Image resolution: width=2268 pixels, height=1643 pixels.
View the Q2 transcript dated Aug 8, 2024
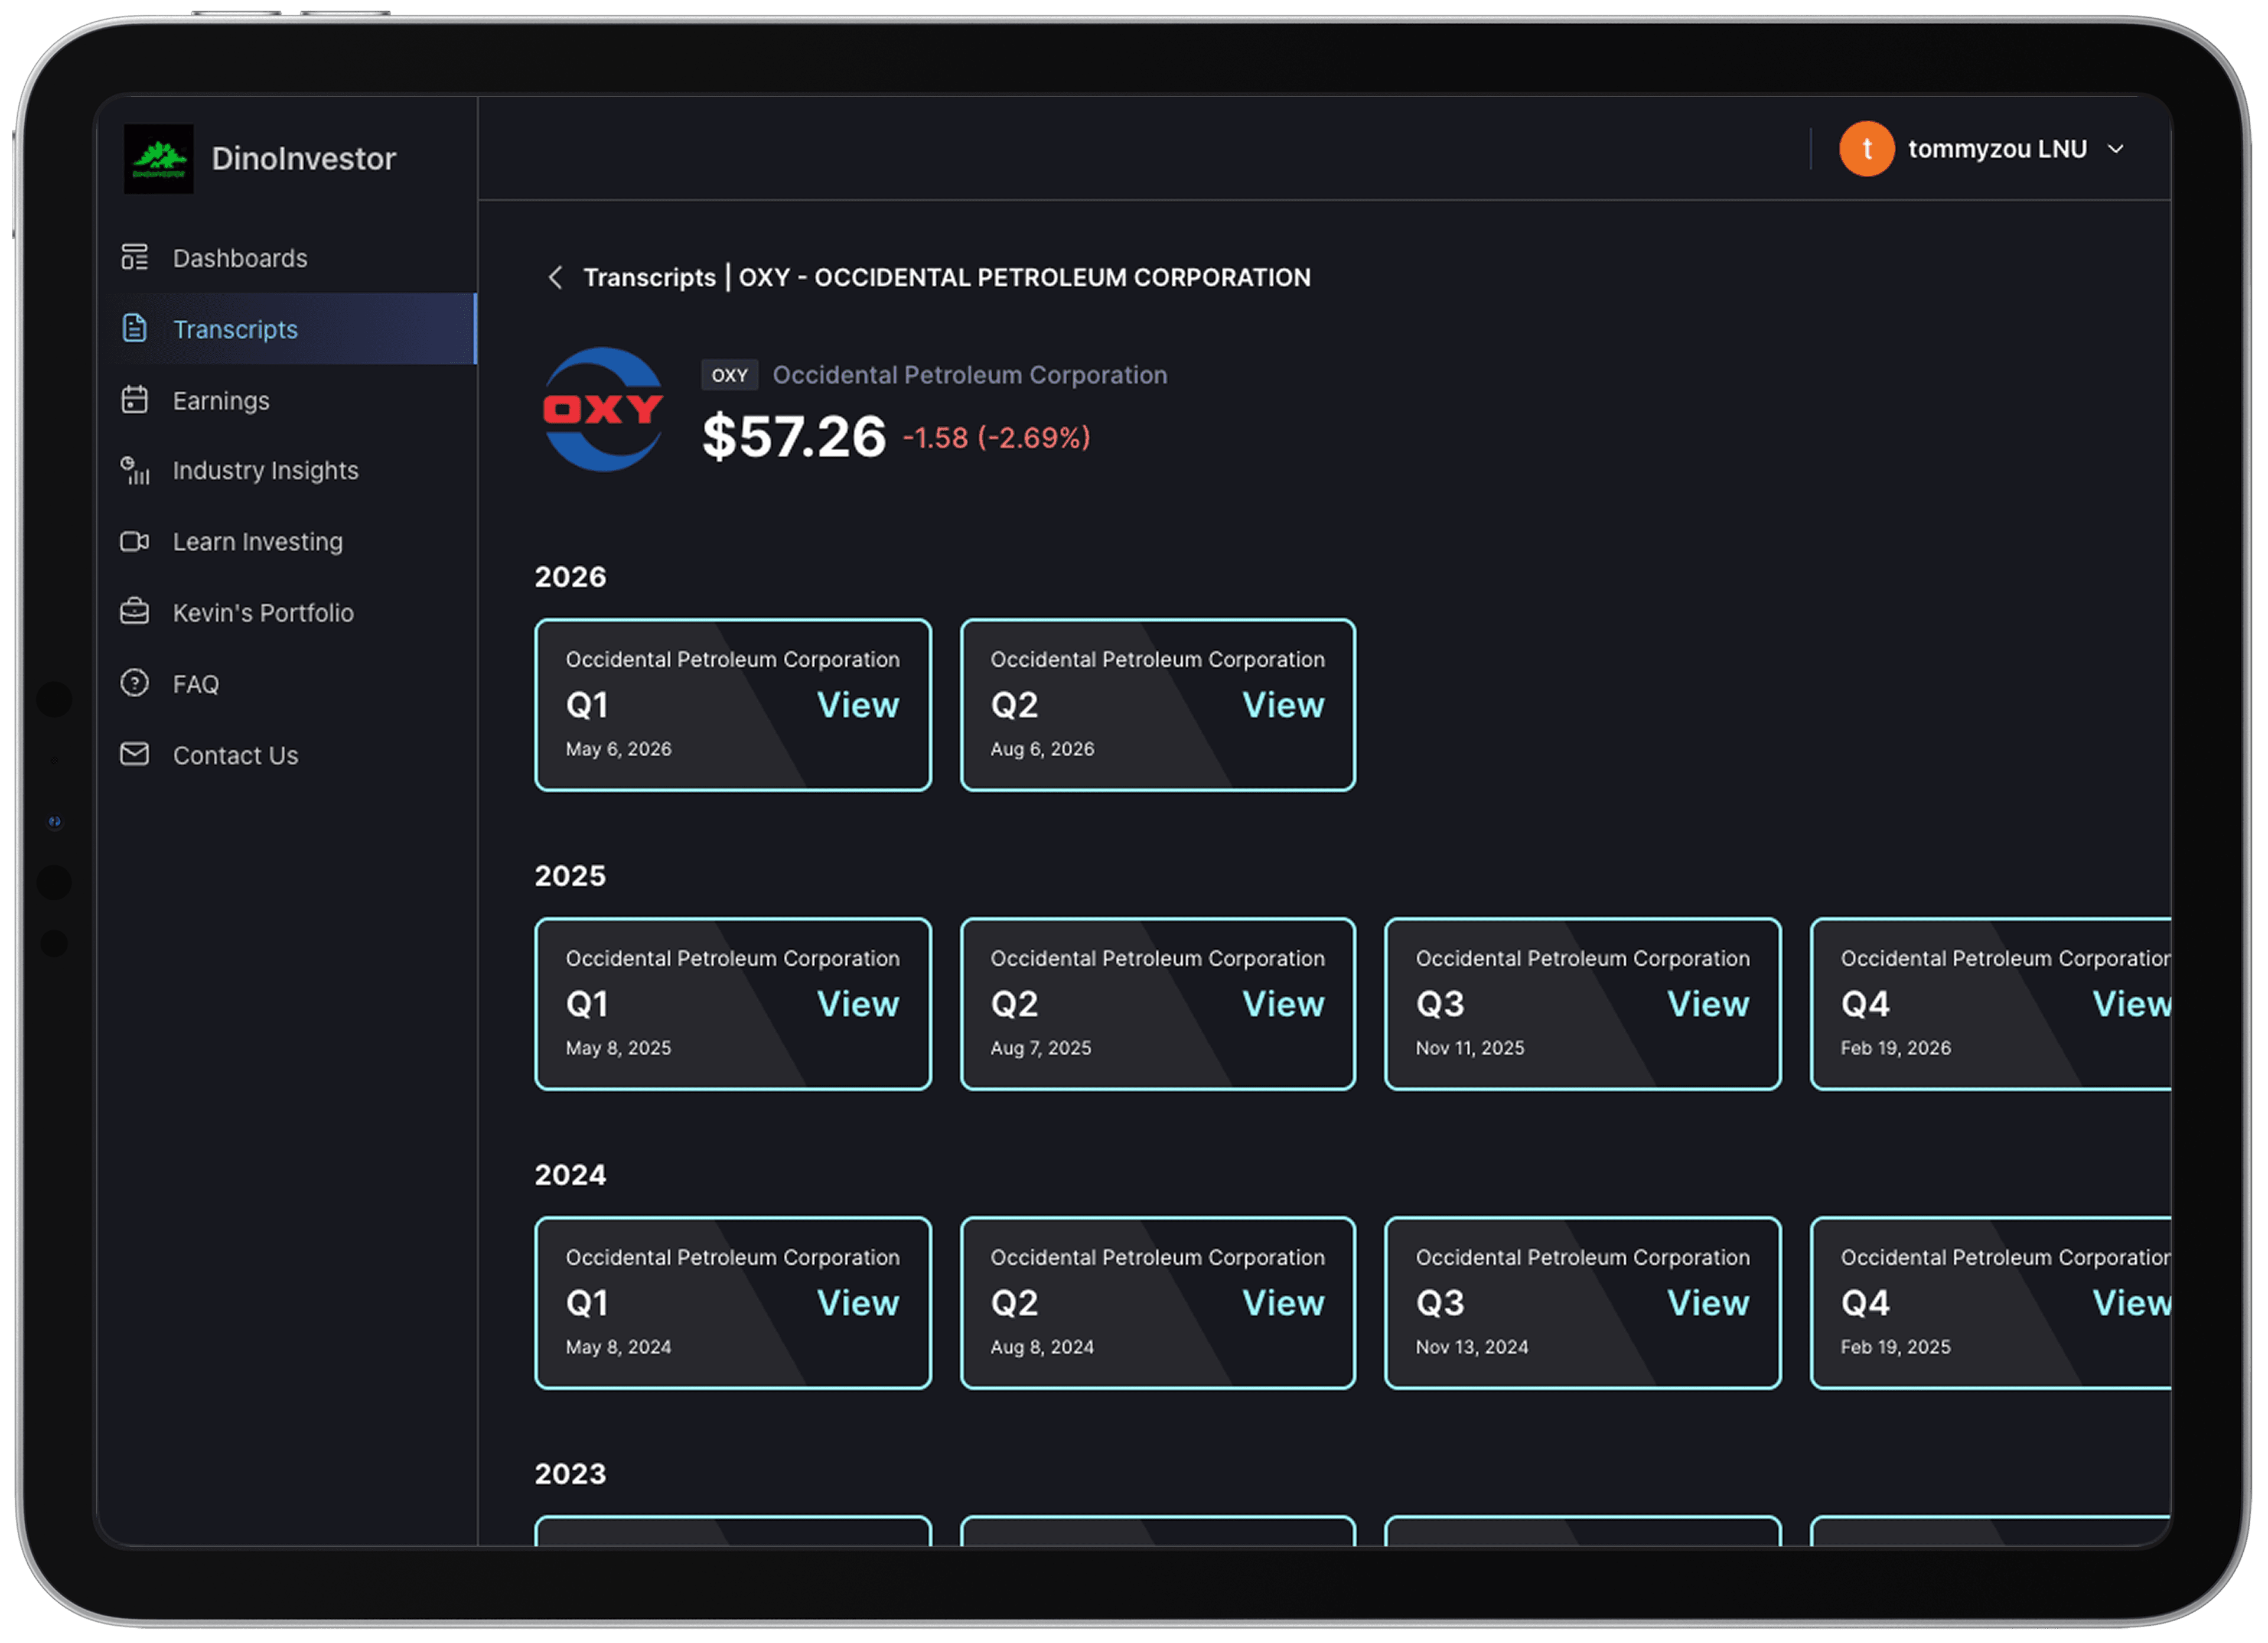click(1283, 1304)
